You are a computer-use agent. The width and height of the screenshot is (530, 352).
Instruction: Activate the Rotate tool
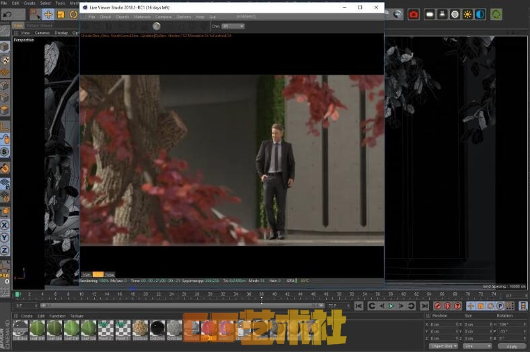[x=73, y=15]
